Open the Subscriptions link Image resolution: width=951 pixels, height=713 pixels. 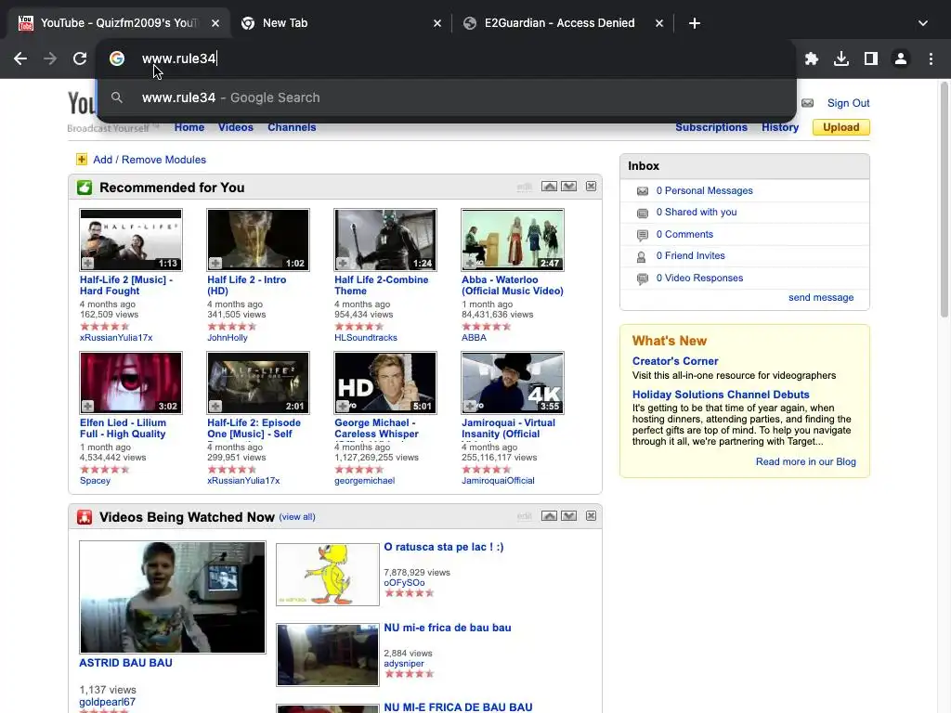711,127
